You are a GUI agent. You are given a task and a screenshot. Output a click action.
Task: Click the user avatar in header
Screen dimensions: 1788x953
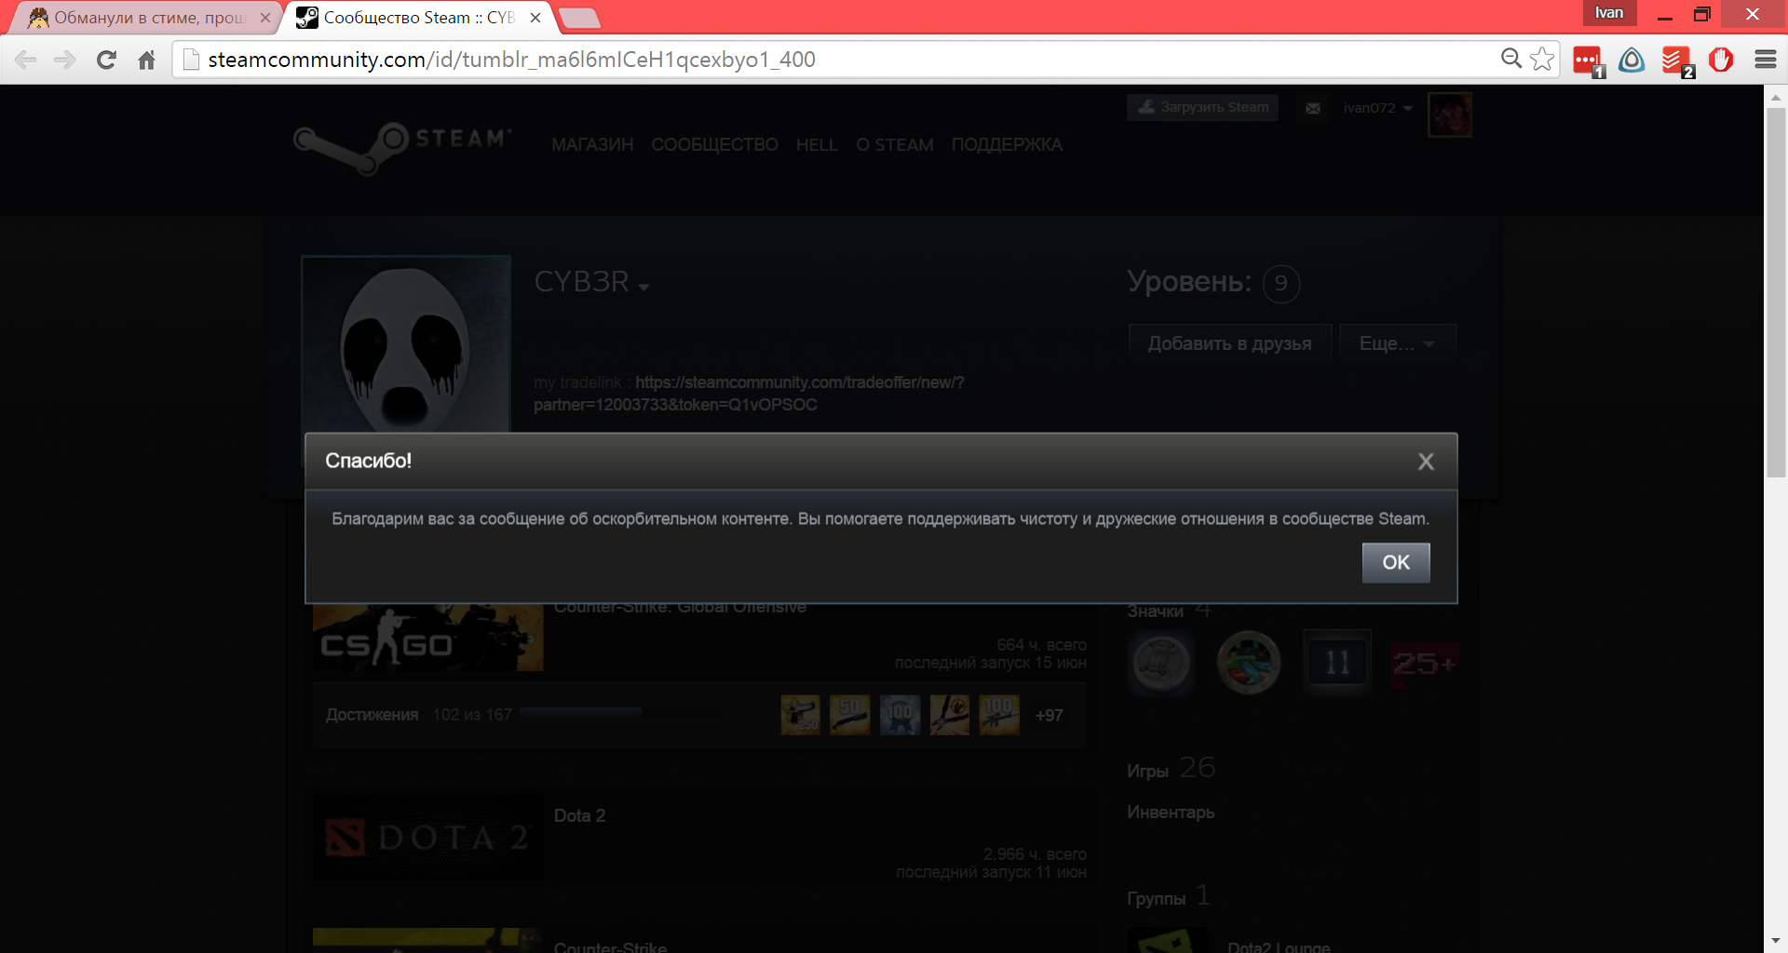tap(1450, 114)
